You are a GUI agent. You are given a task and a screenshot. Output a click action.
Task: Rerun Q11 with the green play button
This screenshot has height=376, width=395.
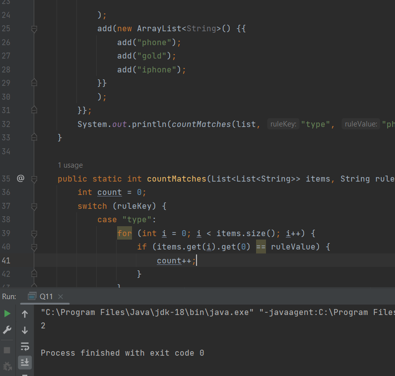pyautogui.click(x=7, y=313)
